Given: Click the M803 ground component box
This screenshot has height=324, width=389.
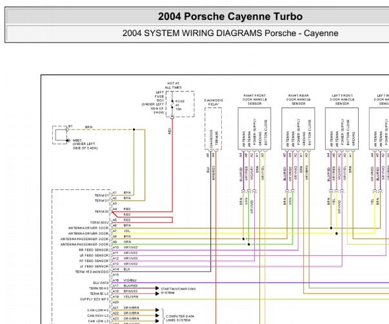Looking at the screenshot, I should (60, 135).
